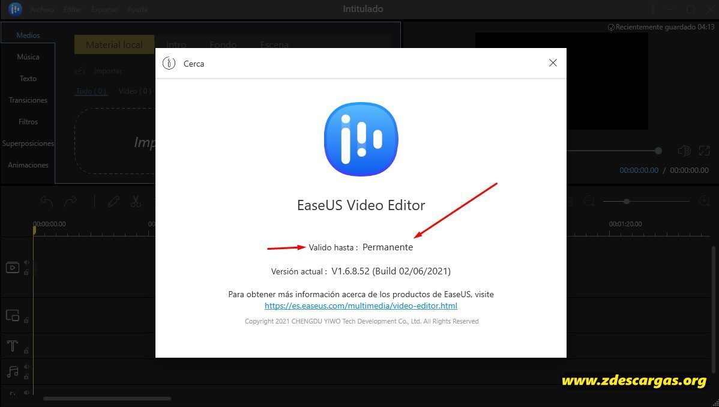
Task: Switch to the Medios tab
Action: (28, 35)
